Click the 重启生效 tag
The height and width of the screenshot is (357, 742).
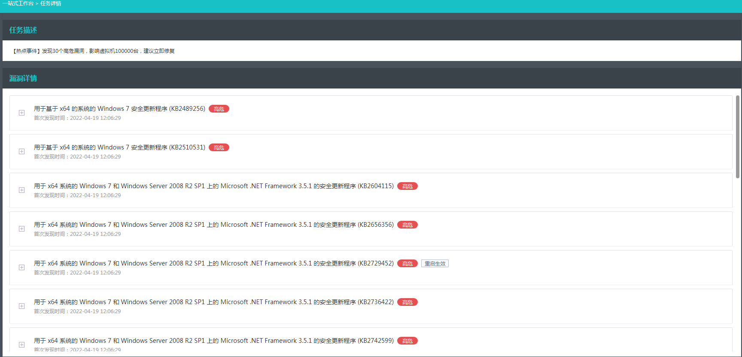(435, 264)
